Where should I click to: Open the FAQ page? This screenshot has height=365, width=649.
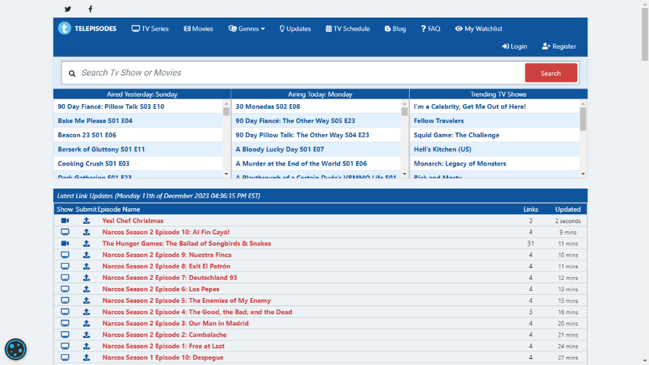pyautogui.click(x=431, y=28)
